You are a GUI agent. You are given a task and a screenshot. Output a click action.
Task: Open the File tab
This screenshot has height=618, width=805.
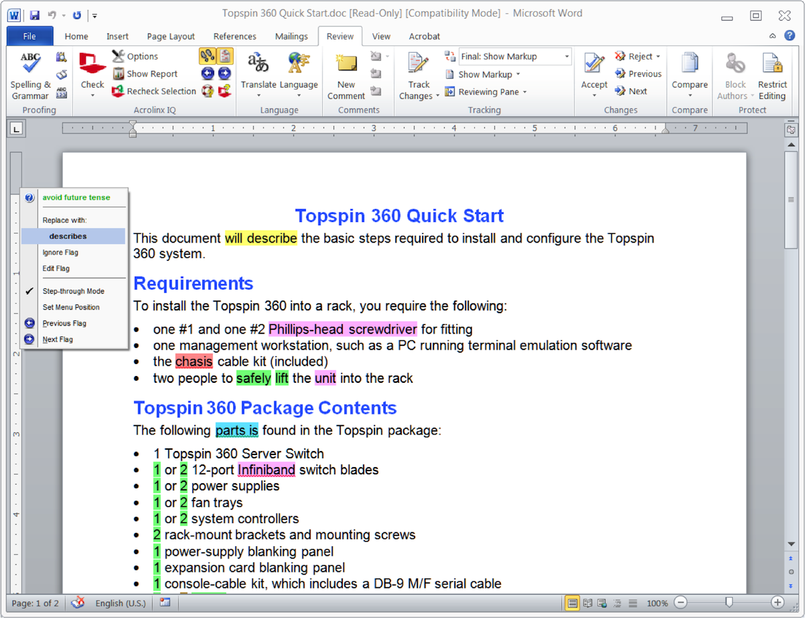pos(30,36)
